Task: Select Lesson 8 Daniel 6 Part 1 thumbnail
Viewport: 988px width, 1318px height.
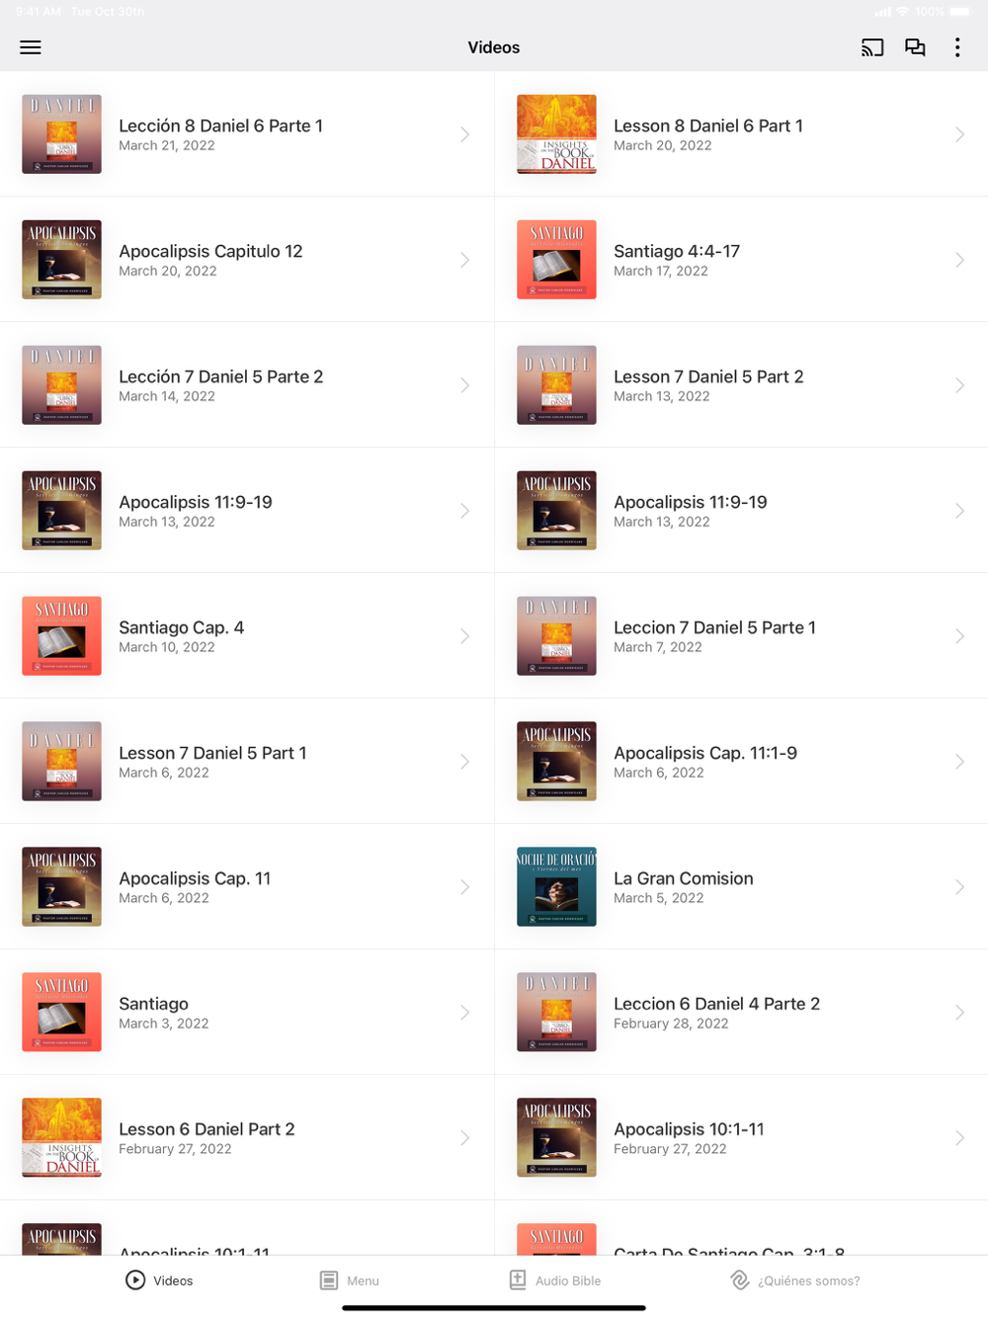Action: (x=556, y=134)
